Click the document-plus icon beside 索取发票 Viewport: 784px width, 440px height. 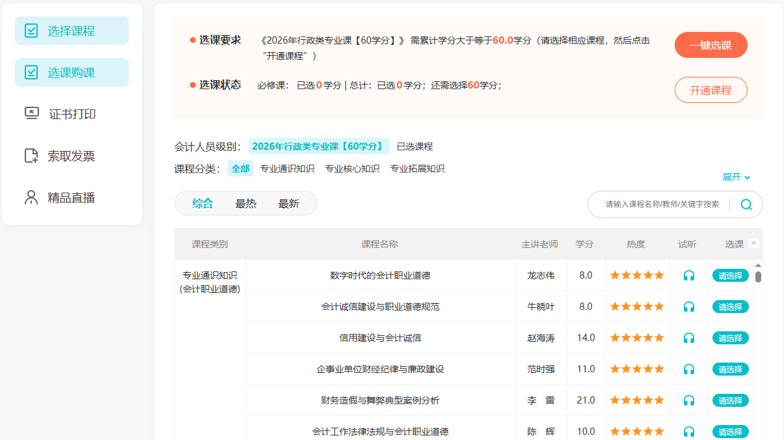(31, 156)
